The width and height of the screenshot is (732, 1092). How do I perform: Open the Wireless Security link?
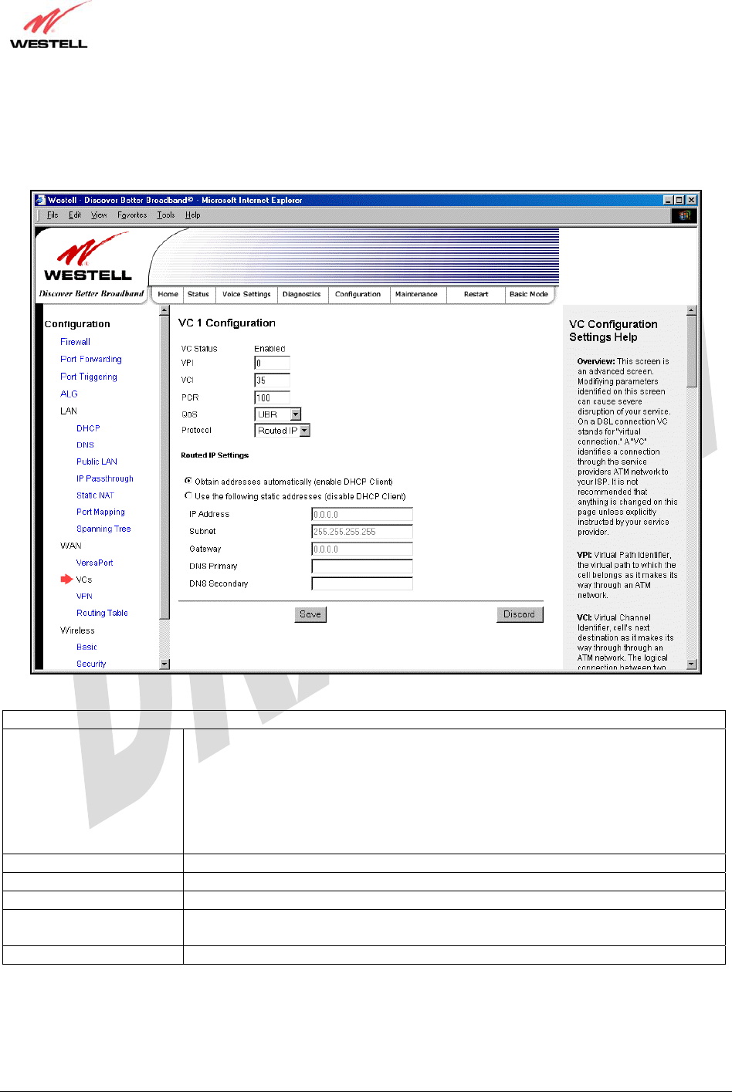click(x=91, y=664)
